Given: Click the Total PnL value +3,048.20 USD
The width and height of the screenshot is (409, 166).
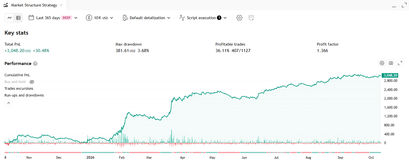Looking at the screenshot, I should coord(17,51).
